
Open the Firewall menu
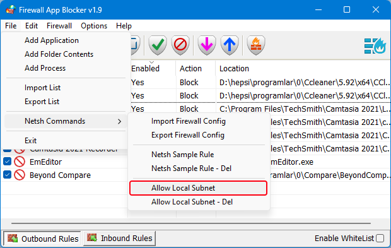click(x=59, y=26)
